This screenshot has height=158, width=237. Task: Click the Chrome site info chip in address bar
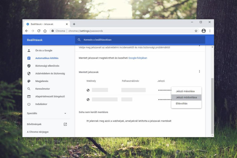click(58, 31)
